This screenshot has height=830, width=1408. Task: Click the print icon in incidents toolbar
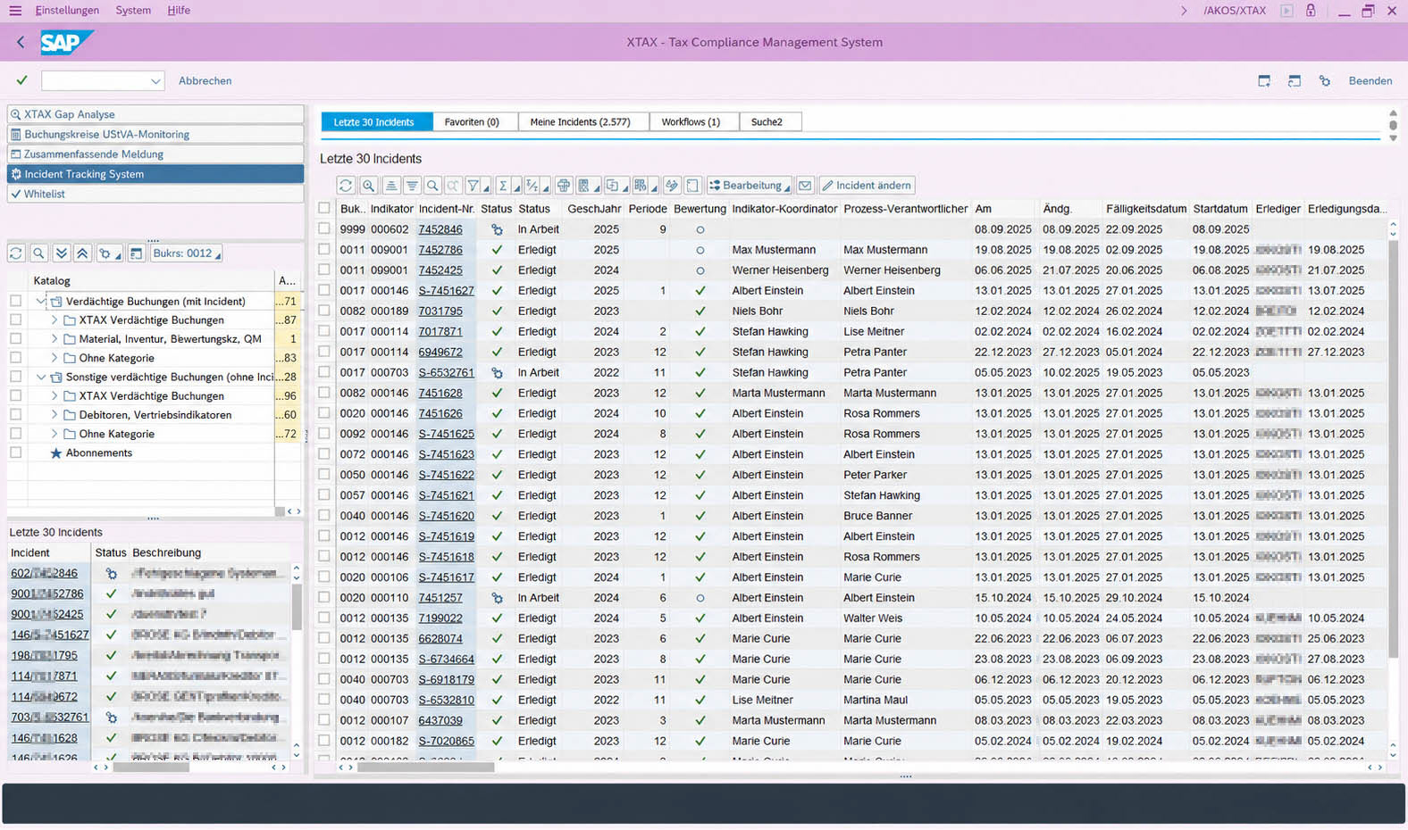[x=564, y=186]
